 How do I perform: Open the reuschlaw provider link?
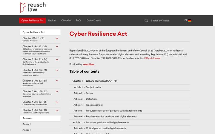(89, 64)
